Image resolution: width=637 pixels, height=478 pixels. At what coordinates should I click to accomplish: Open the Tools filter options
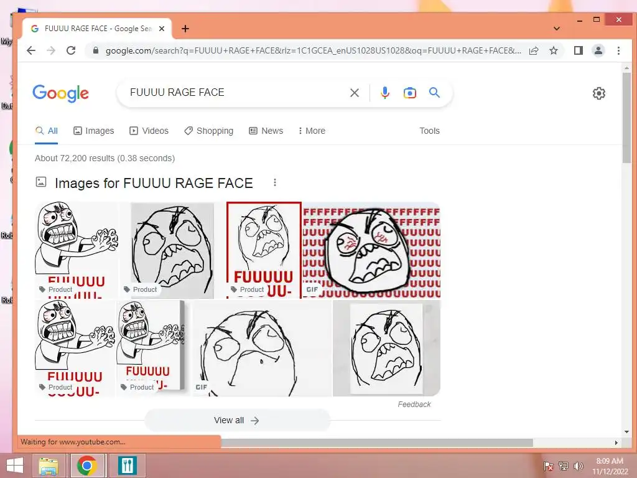429,131
